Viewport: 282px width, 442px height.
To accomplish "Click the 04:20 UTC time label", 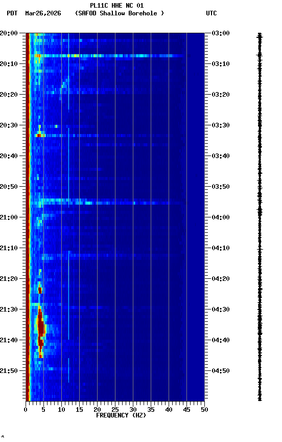I will (x=221, y=279).
